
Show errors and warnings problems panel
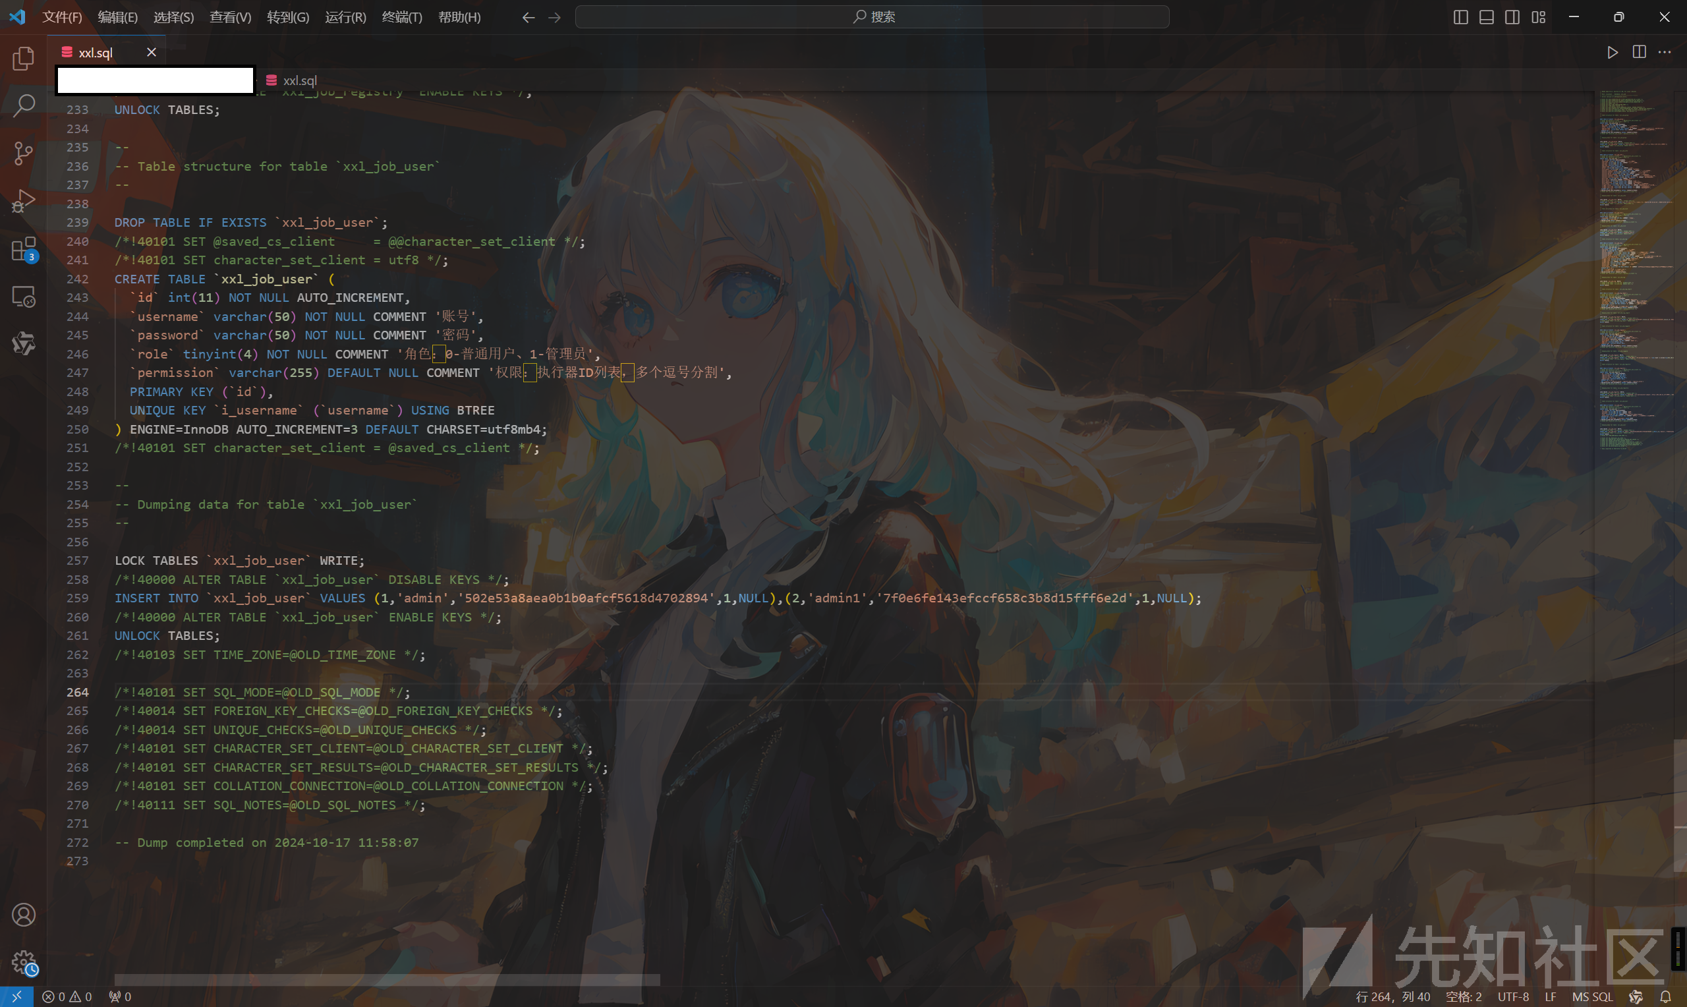[x=67, y=997]
